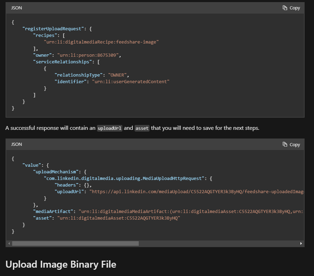
Task: Click the inline code term uploadUrl
Action: tap(110, 128)
